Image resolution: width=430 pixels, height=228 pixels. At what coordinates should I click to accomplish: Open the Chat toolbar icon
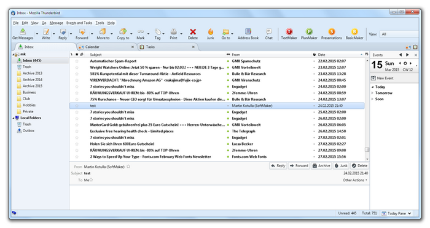tap(269, 31)
